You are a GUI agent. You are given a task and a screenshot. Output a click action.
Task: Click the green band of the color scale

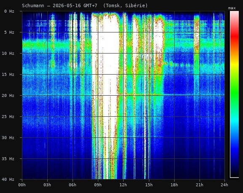point(234,93)
